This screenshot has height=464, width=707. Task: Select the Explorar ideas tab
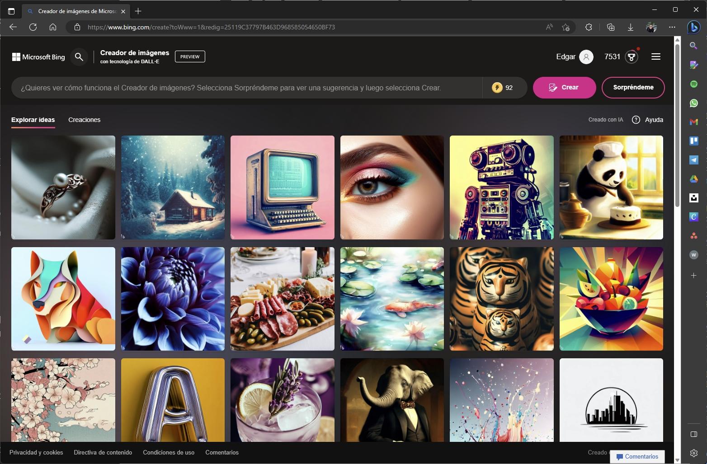pos(33,120)
